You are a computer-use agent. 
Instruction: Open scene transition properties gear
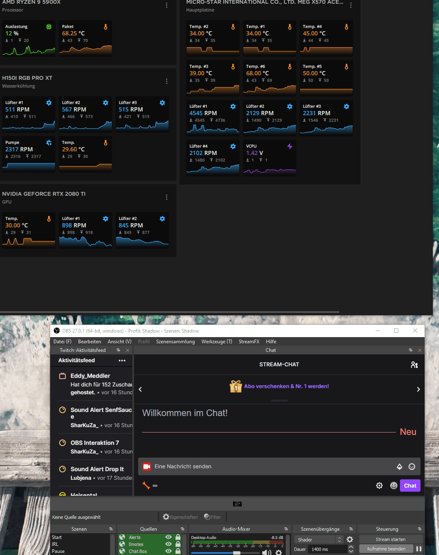coord(350,539)
